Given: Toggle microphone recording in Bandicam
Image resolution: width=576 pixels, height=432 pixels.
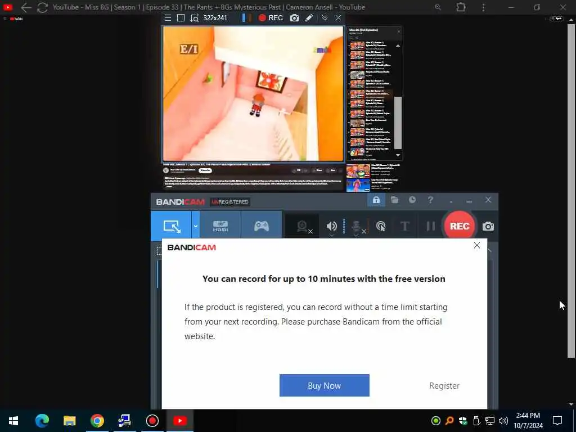Looking at the screenshot, I should pyautogui.click(x=357, y=227).
